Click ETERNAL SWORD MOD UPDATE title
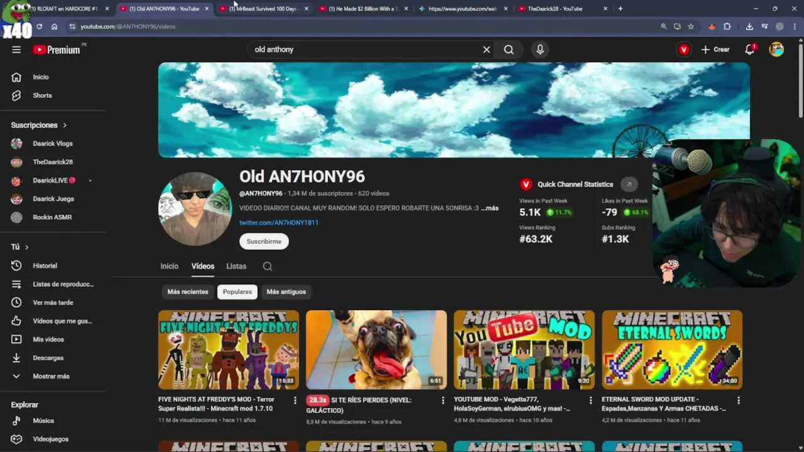 (663, 404)
